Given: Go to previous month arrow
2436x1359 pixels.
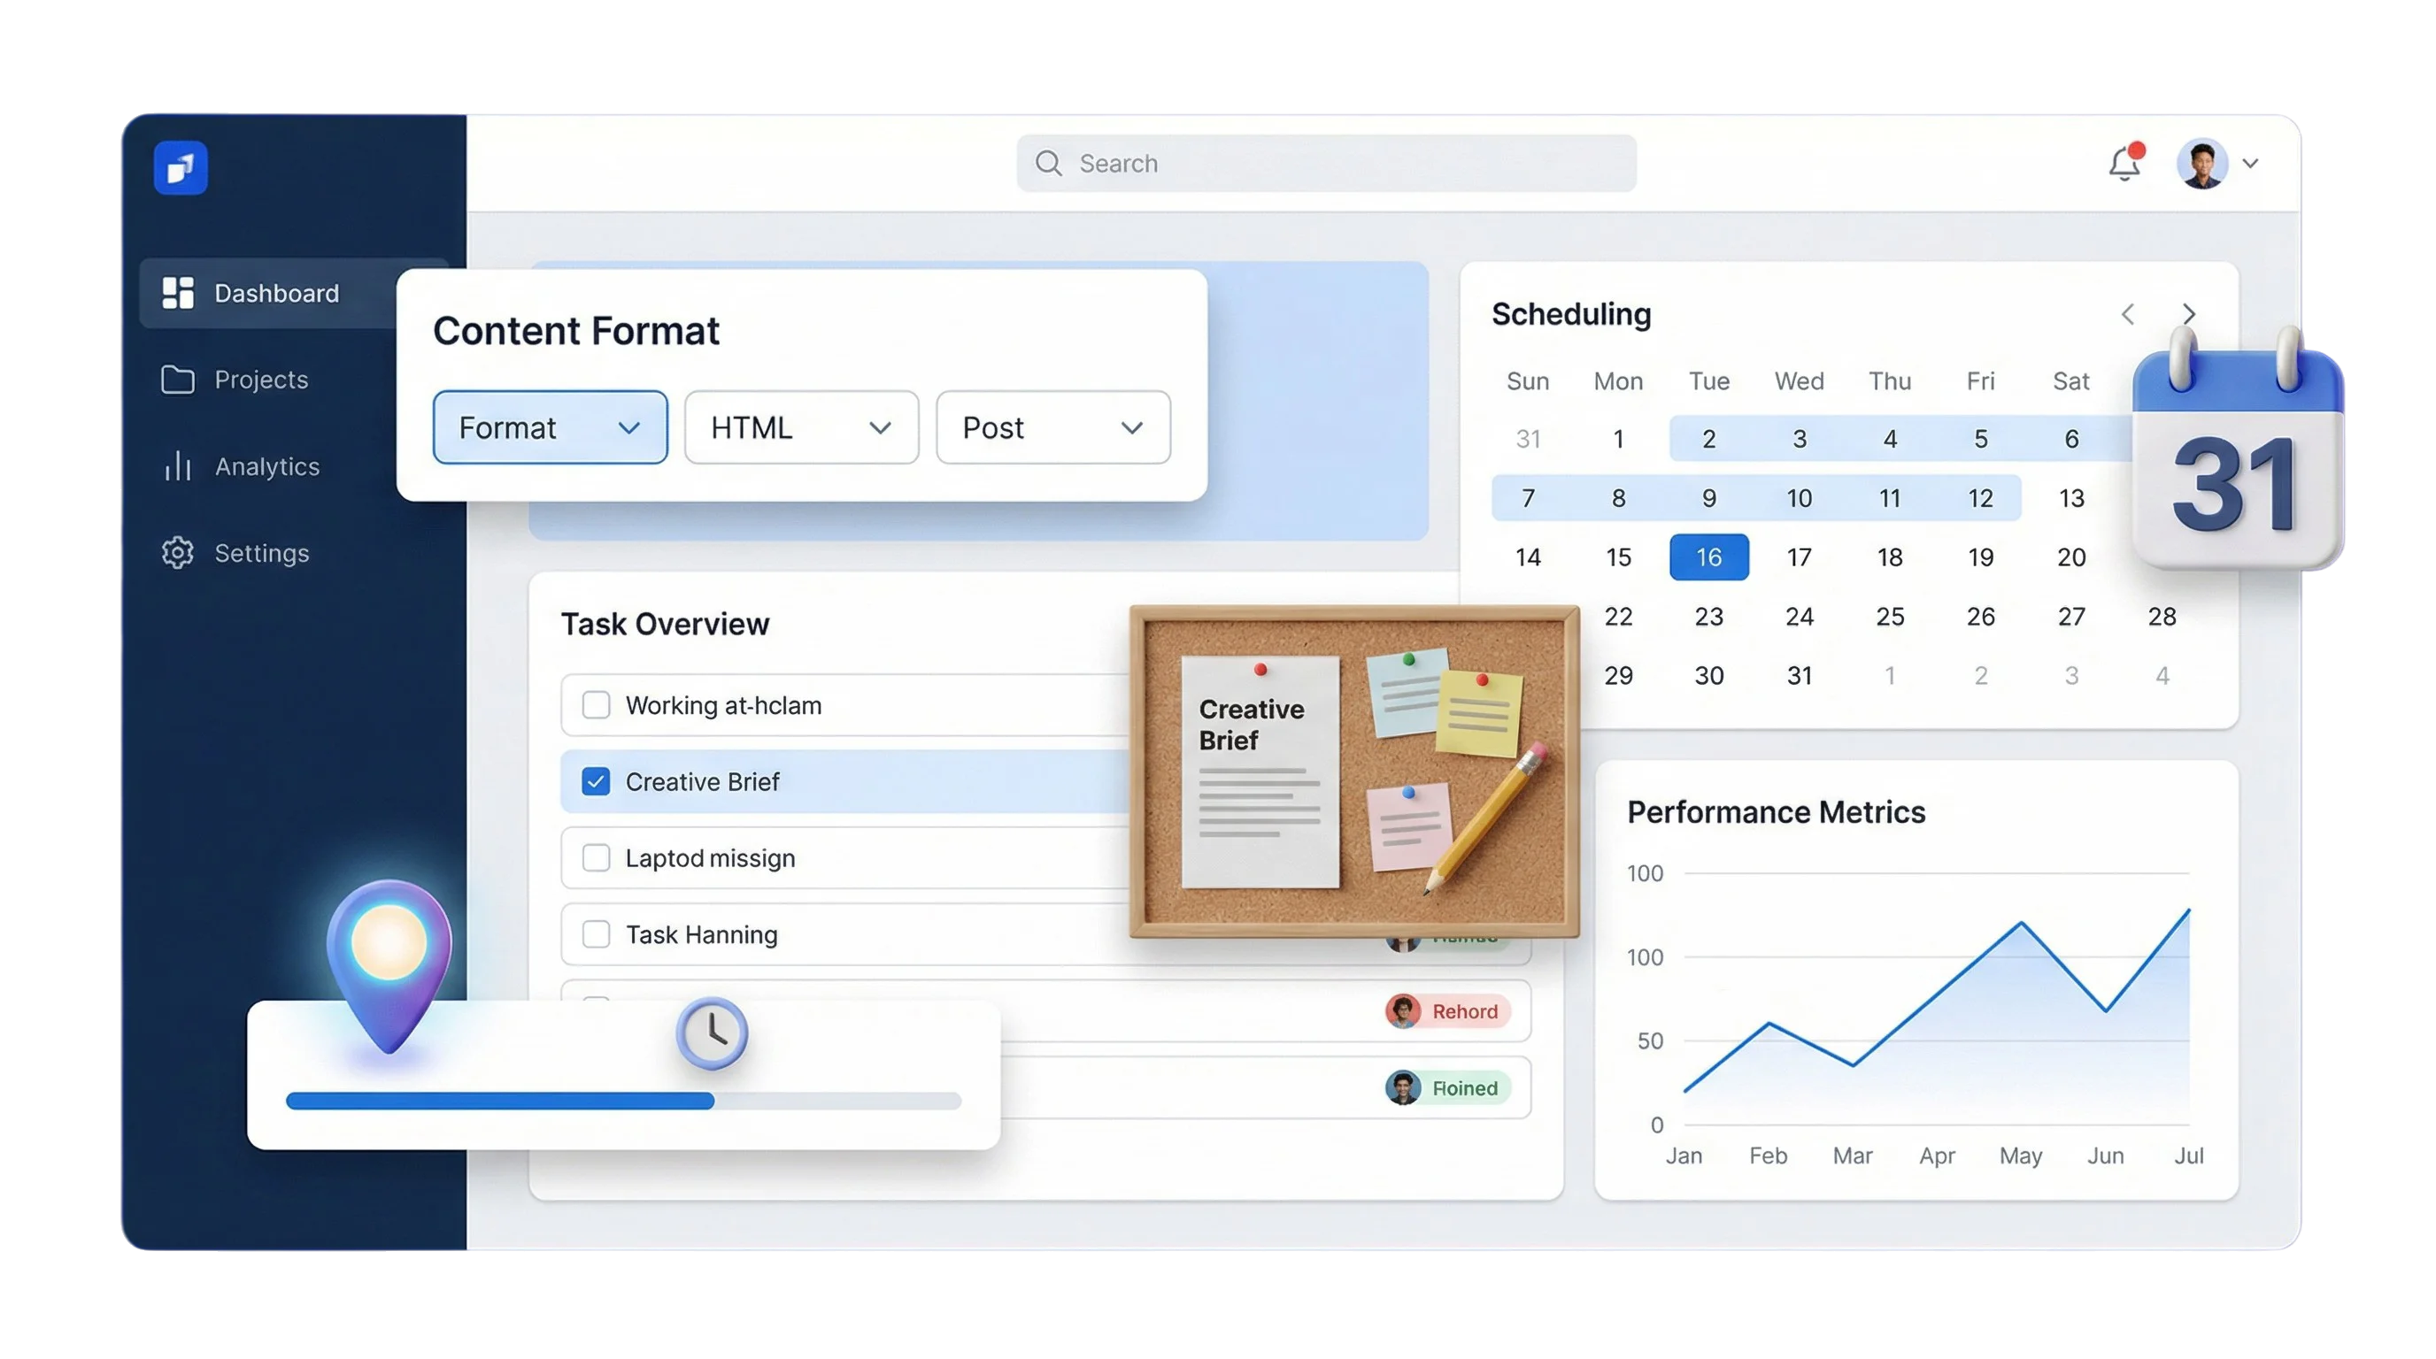Looking at the screenshot, I should point(2128,315).
